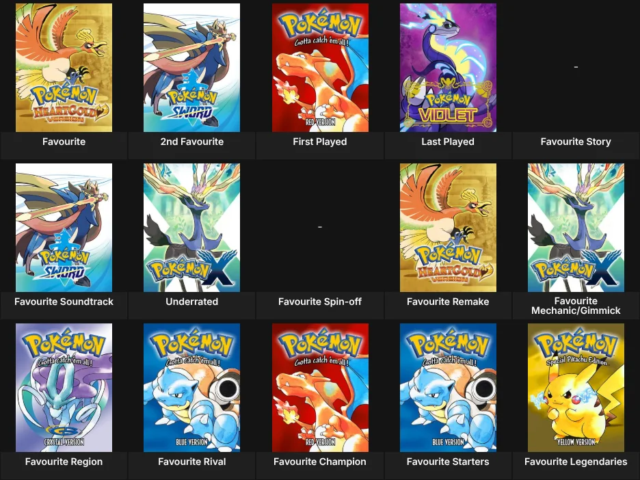Select the "Favourite Mechanic/Gimmick" label
Image resolution: width=640 pixels, height=480 pixels.
coord(576,306)
